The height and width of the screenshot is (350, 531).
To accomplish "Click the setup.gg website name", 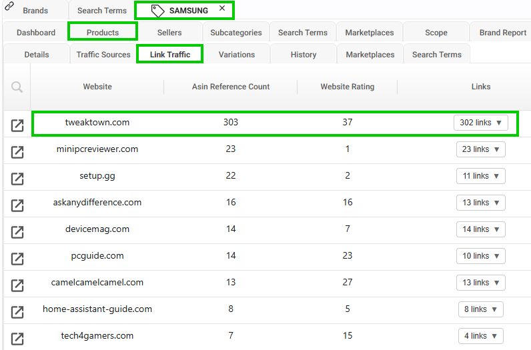I will tap(97, 176).
